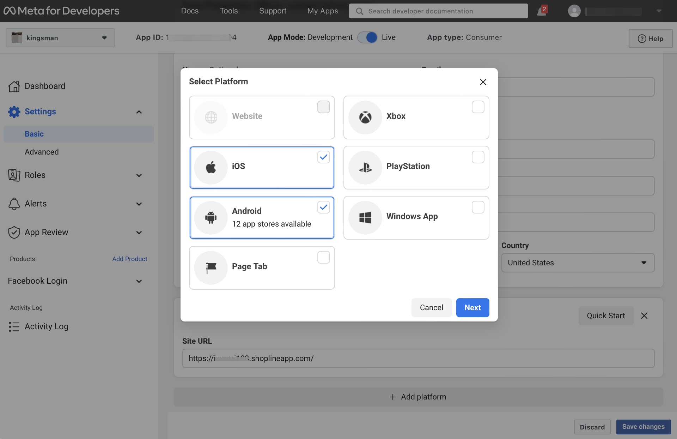Dismiss the Website platform panel

click(644, 316)
